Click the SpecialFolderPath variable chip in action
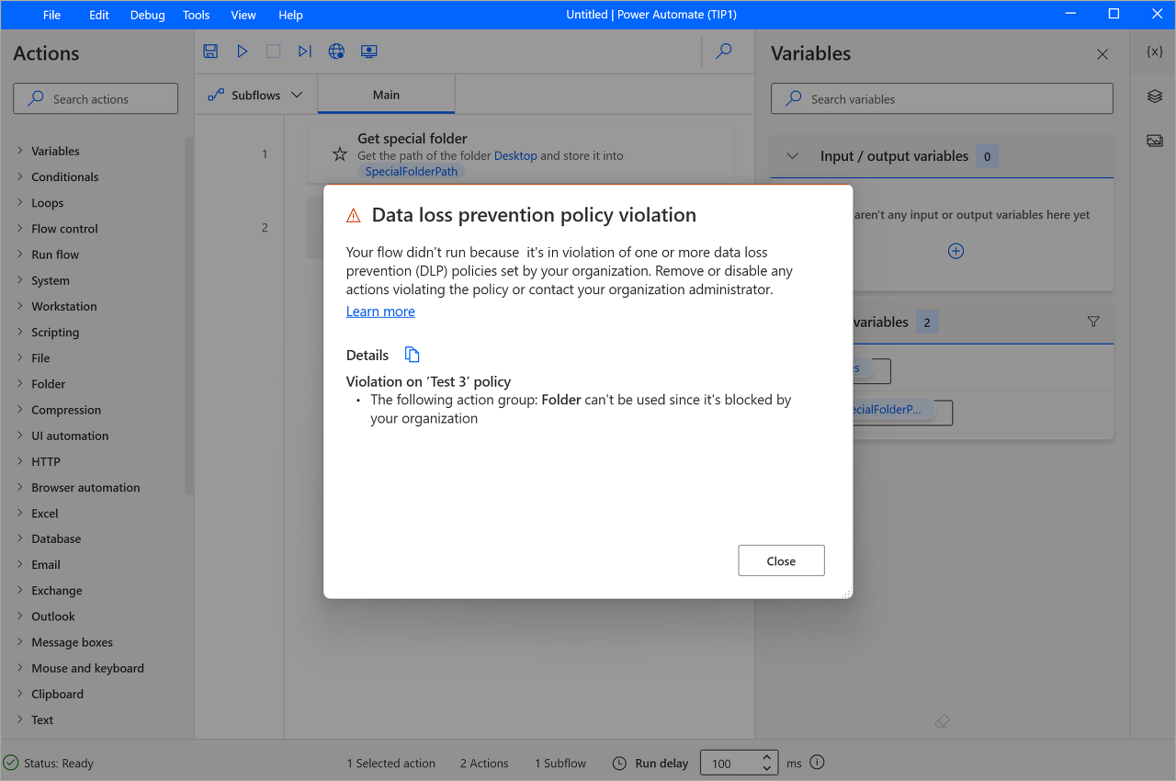The width and height of the screenshot is (1176, 781). (411, 171)
